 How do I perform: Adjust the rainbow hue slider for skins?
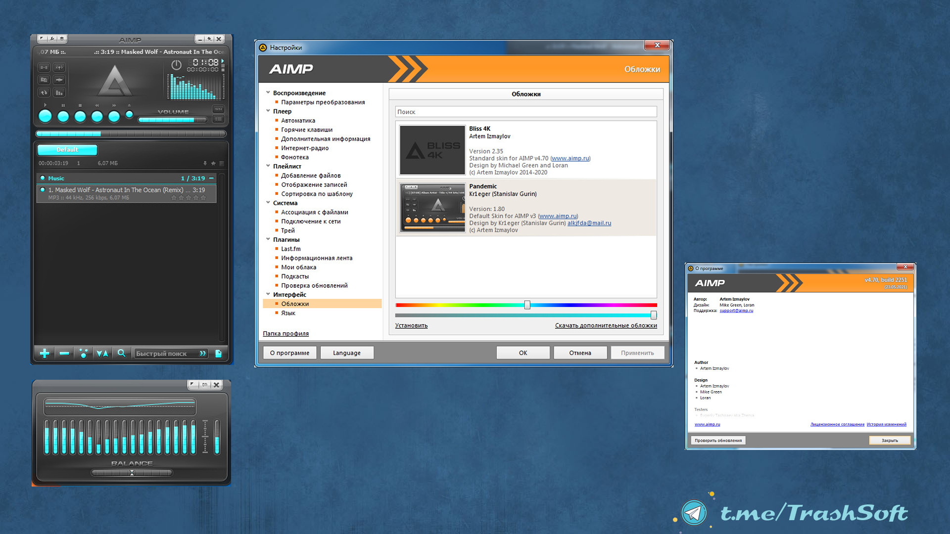(x=526, y=305)
